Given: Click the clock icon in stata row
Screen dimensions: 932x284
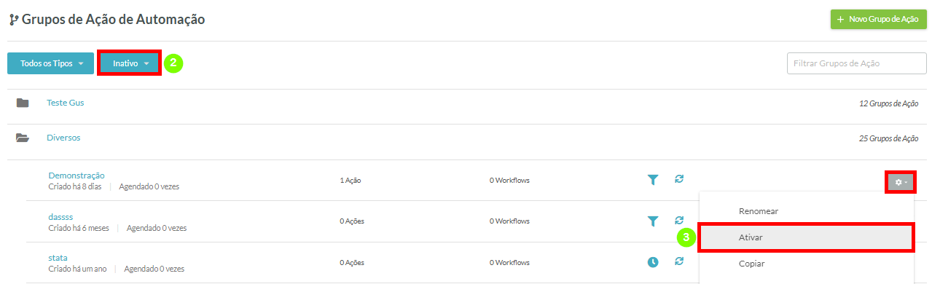Looking at the screenshot, I should coord(653,262).
